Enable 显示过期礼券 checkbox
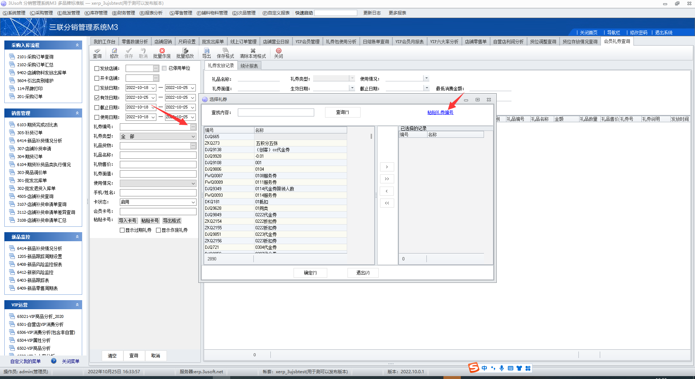The height and width of the screenshot is (379, 695). pos(122,230)
